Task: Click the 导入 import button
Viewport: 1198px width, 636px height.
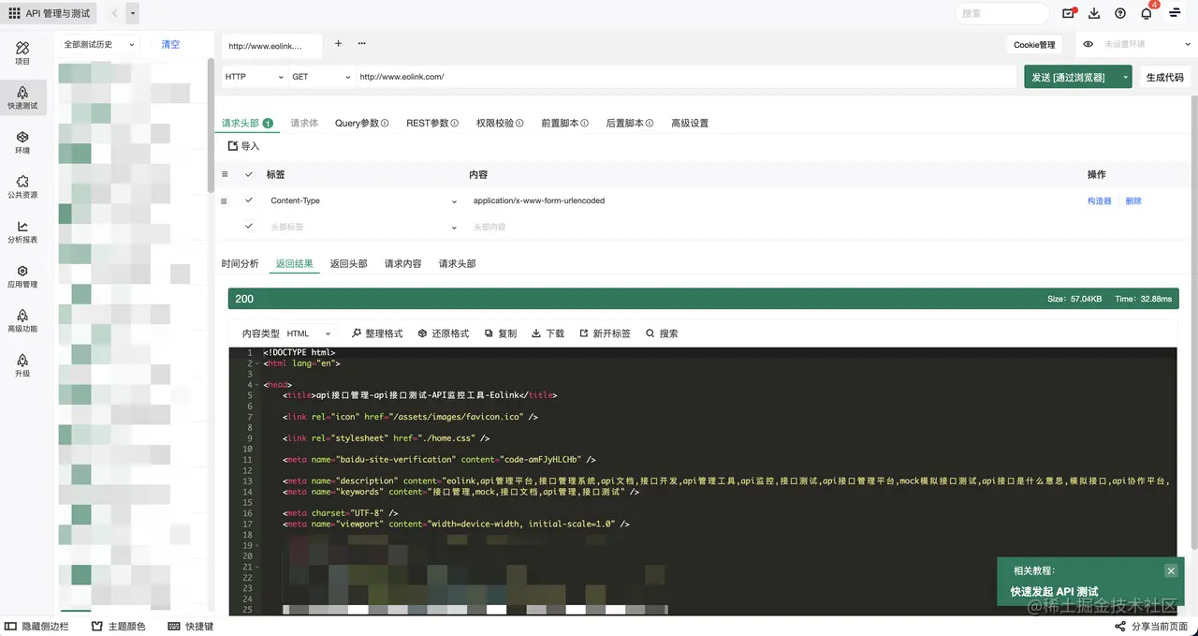Action: pos(243,146)
